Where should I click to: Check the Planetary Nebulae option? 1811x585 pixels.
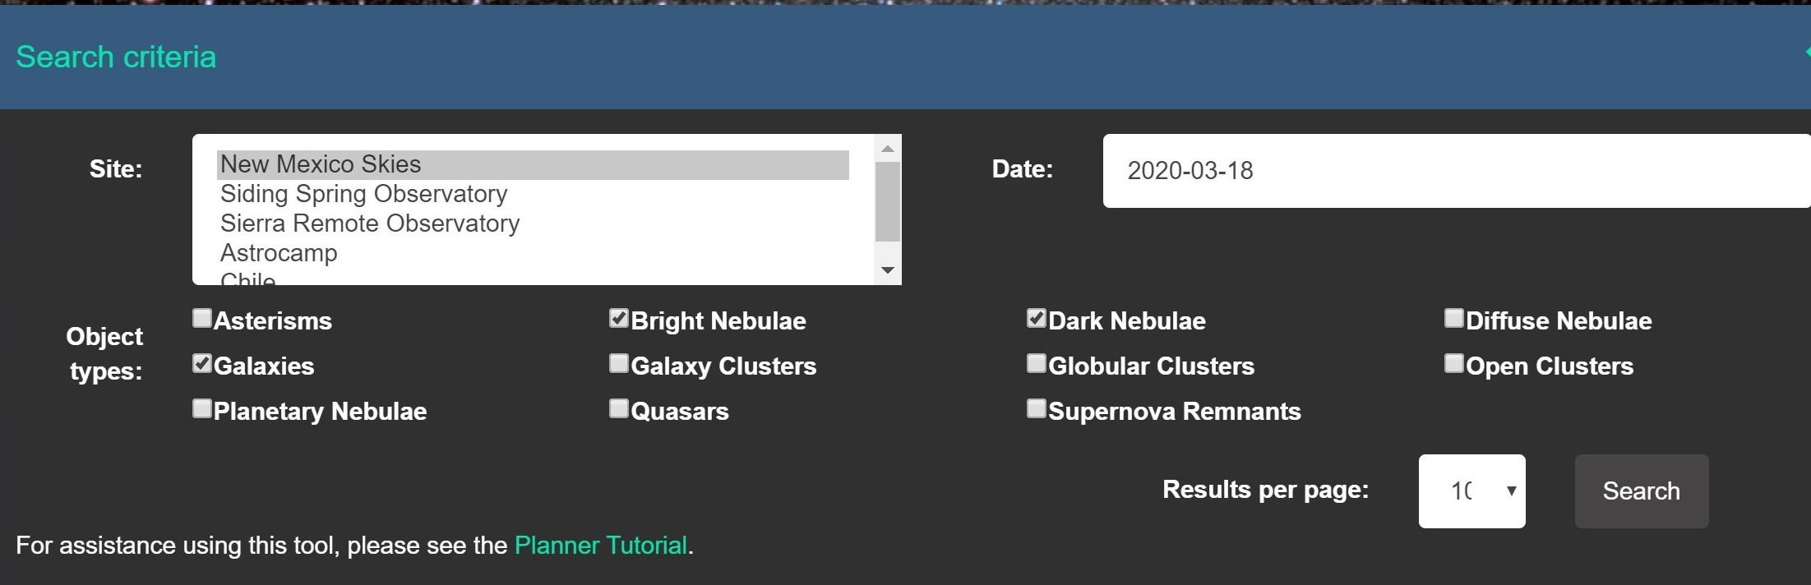click(x=202, y=409)
